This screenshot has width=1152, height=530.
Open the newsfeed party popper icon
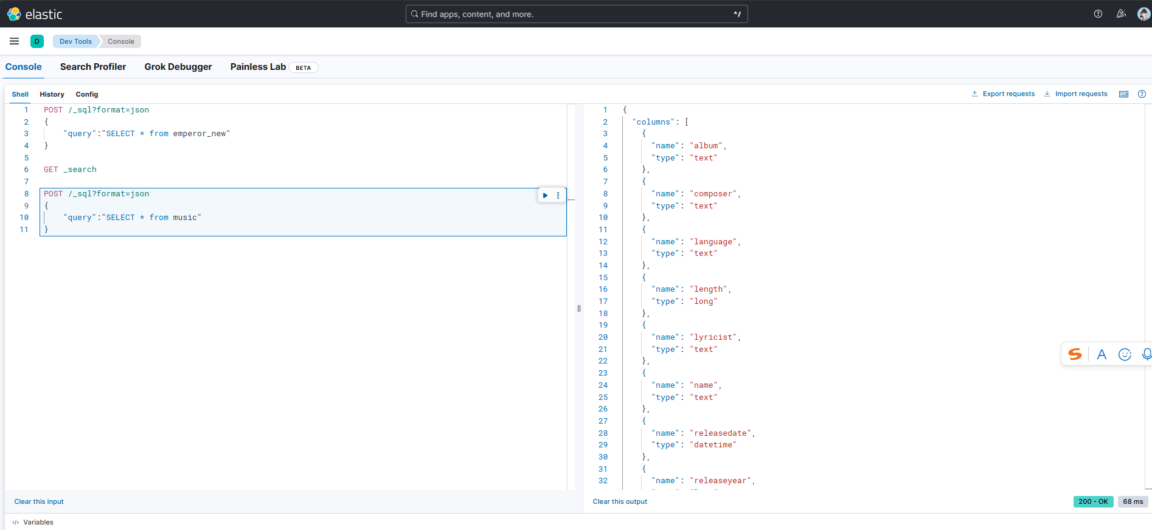coord(1121,14)
